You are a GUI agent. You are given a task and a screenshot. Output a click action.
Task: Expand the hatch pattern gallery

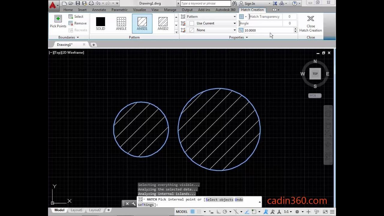[x=176, y=32]
